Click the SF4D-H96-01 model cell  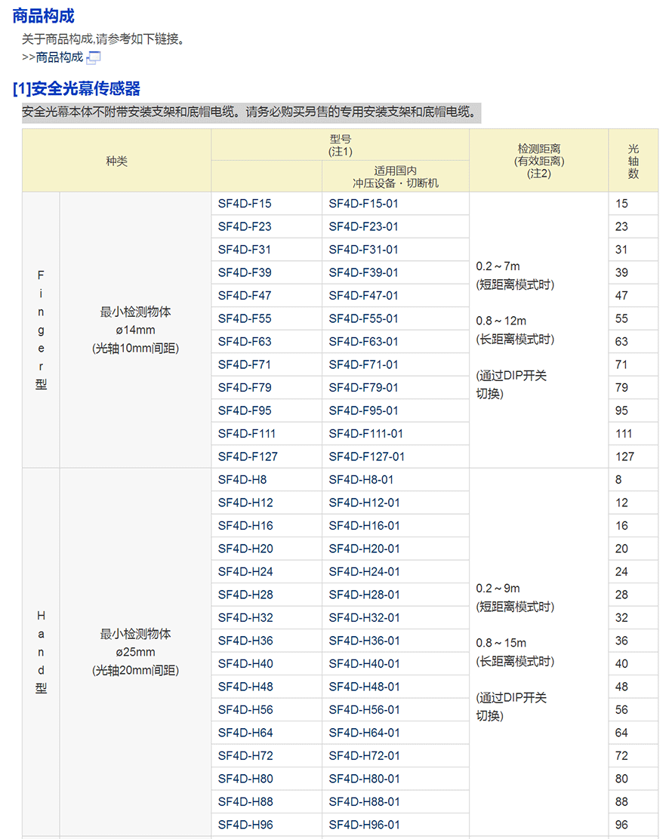pos(364,825)
